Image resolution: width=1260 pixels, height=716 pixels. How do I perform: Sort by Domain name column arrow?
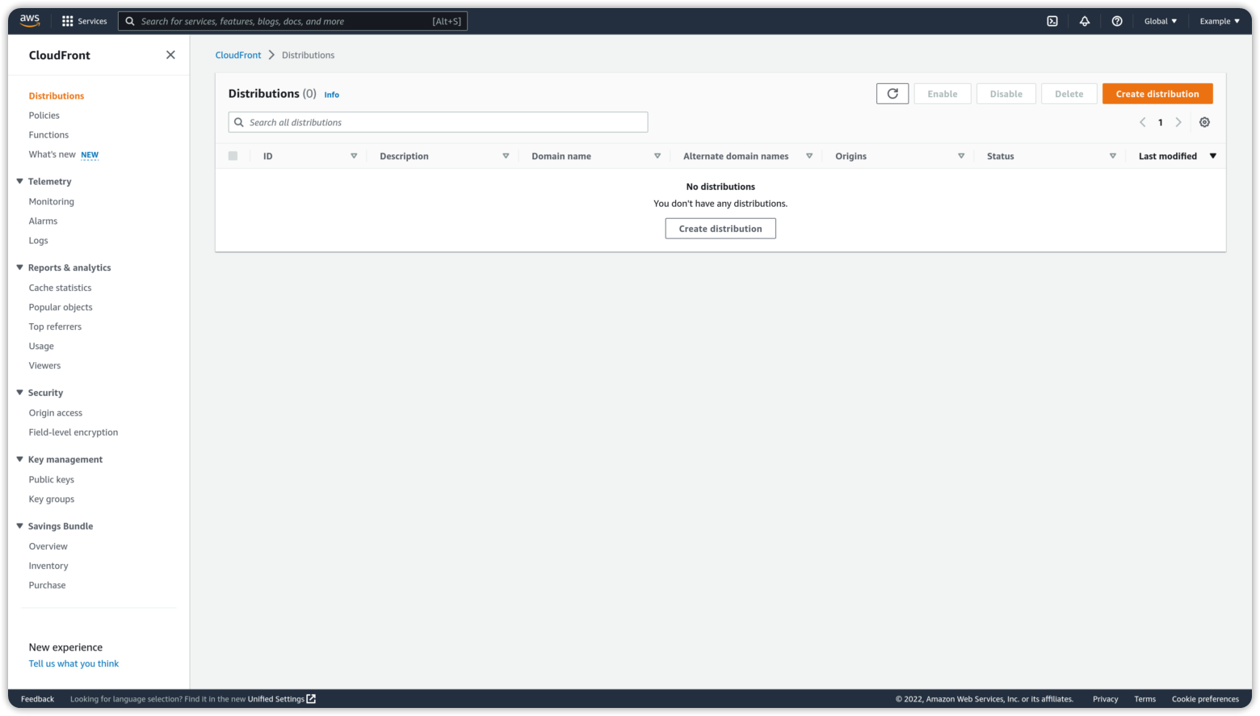pos(657,156)
